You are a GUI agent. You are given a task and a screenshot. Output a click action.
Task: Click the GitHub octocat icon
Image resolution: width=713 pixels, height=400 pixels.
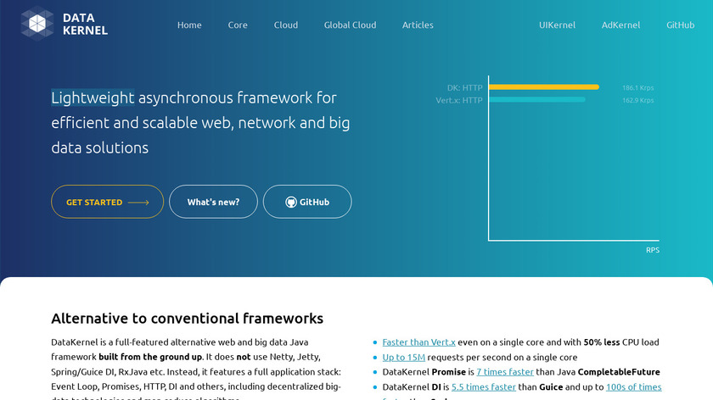click(x=291, y=202)
